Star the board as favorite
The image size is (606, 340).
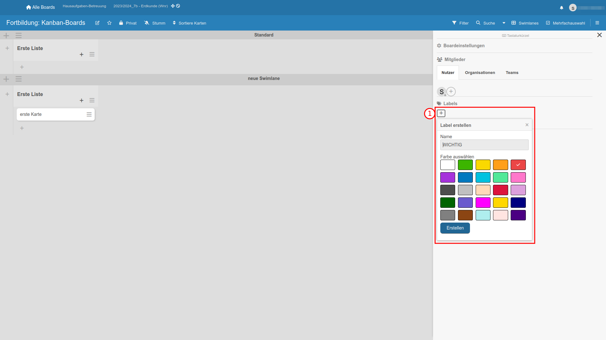(109, 23)
